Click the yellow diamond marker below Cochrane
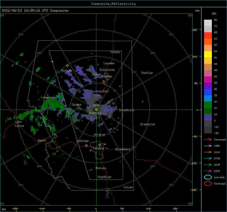Image resolution: width=227 pixels, height=212 pixels. click(x=86, y=145)
